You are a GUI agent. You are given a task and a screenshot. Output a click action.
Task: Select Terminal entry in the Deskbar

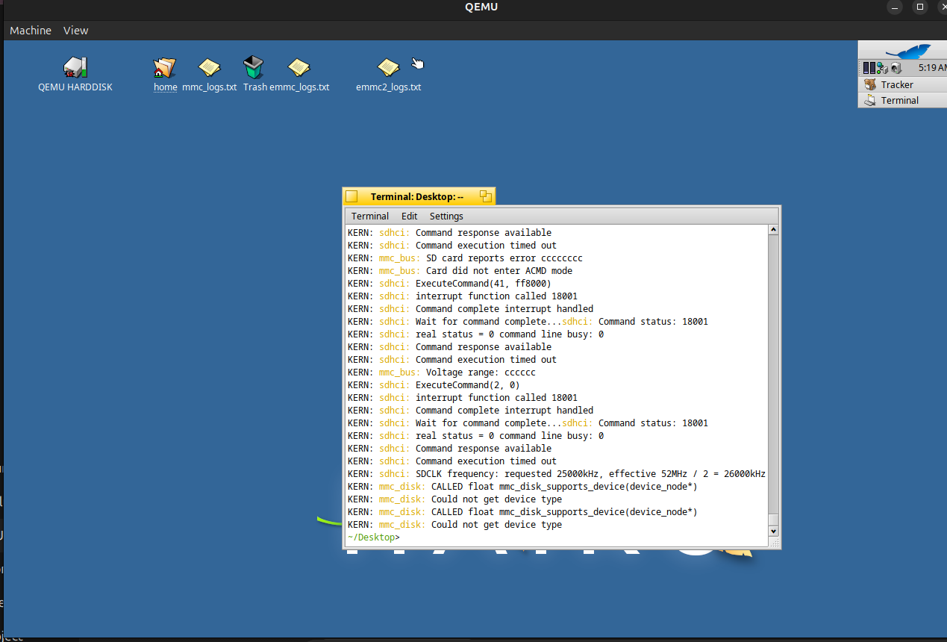[899, 100]
